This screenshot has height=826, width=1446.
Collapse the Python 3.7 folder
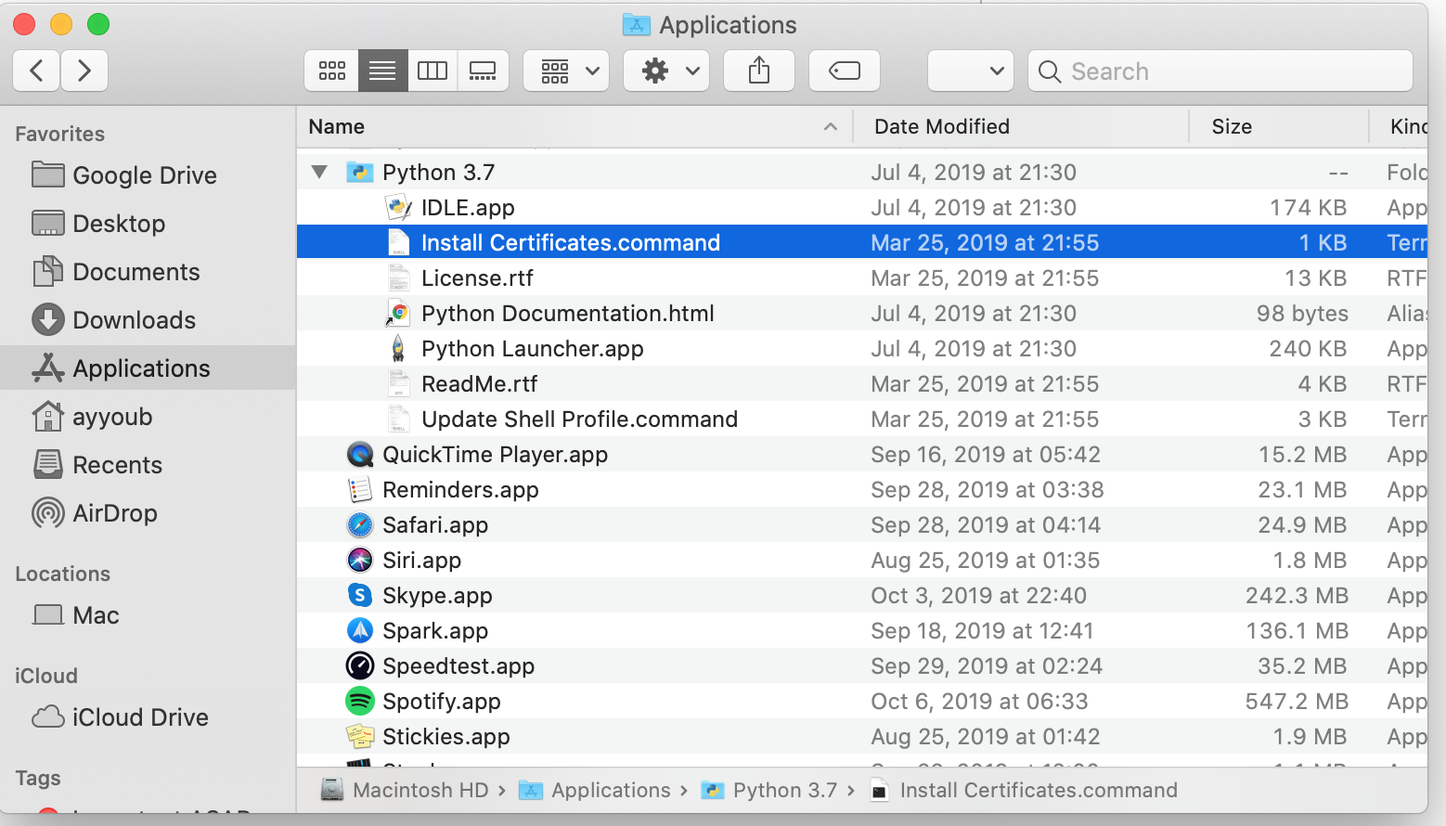[320, 172]
